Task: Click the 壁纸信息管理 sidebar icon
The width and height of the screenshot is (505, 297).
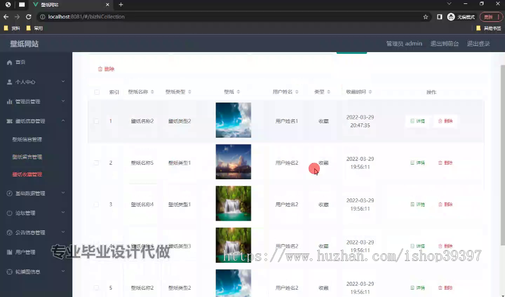Action: (x=10, y=121)
